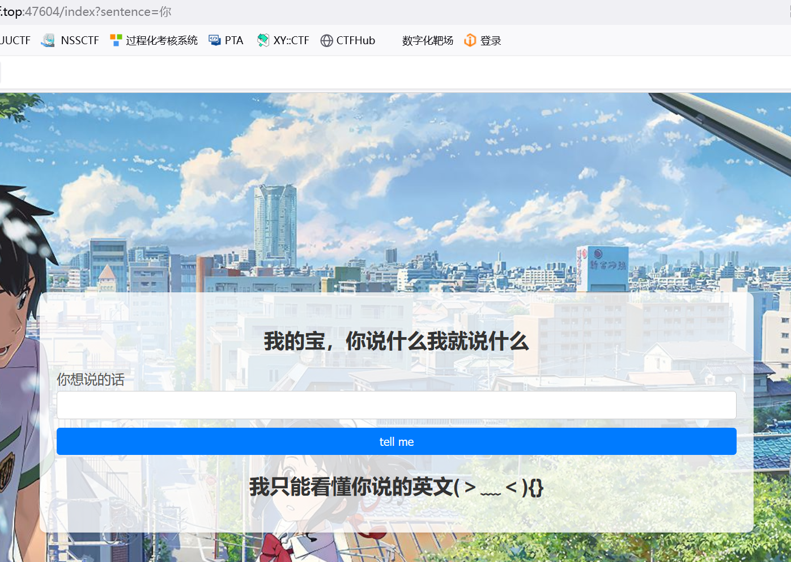This screenshot has height=562, width=791.
Task: Open the 登录 bookmark label
Action: pyautogui.click(x=491, y=40)
